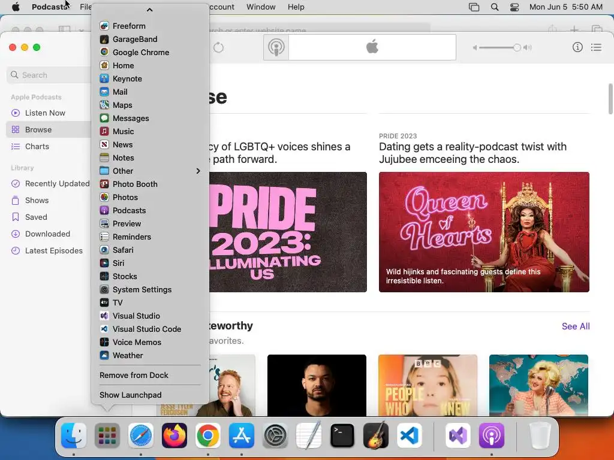Click the Weather icon in the list

pyautogui.click(x=104, y=355)
